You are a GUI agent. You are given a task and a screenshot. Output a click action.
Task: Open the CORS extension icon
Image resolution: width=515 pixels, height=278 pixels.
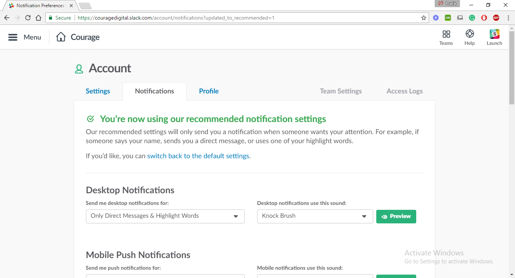[x=448, y=18]
